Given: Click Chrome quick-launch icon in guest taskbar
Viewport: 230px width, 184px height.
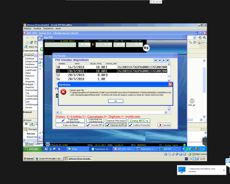Looking at the screenshot, I should coord(59,149).
